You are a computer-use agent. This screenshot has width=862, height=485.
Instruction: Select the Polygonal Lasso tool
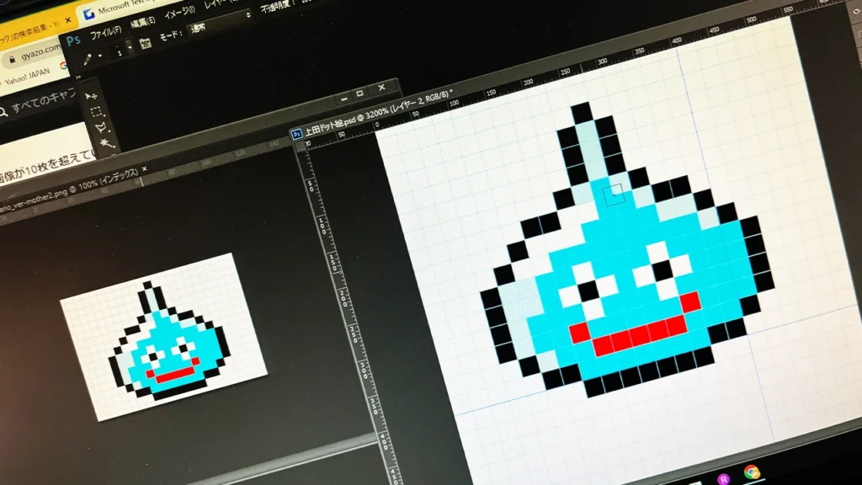(x=101, y=128)
